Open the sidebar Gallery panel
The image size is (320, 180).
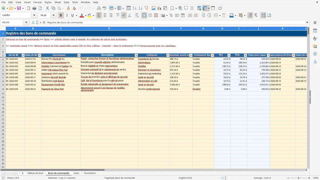(x=315, y=46)
